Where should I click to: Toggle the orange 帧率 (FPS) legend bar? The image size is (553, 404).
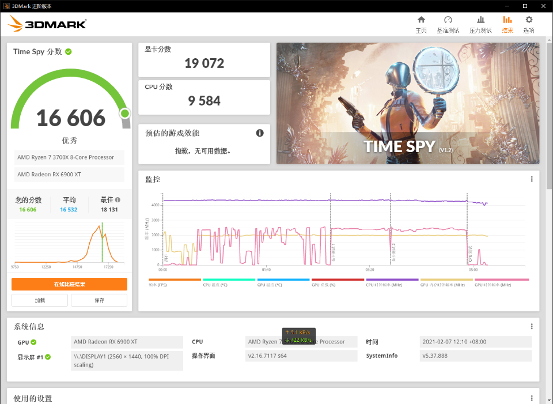click(175, 280)
